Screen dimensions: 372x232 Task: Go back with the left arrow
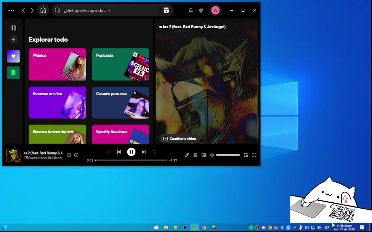pyautogui.click(x=23, y=10)
